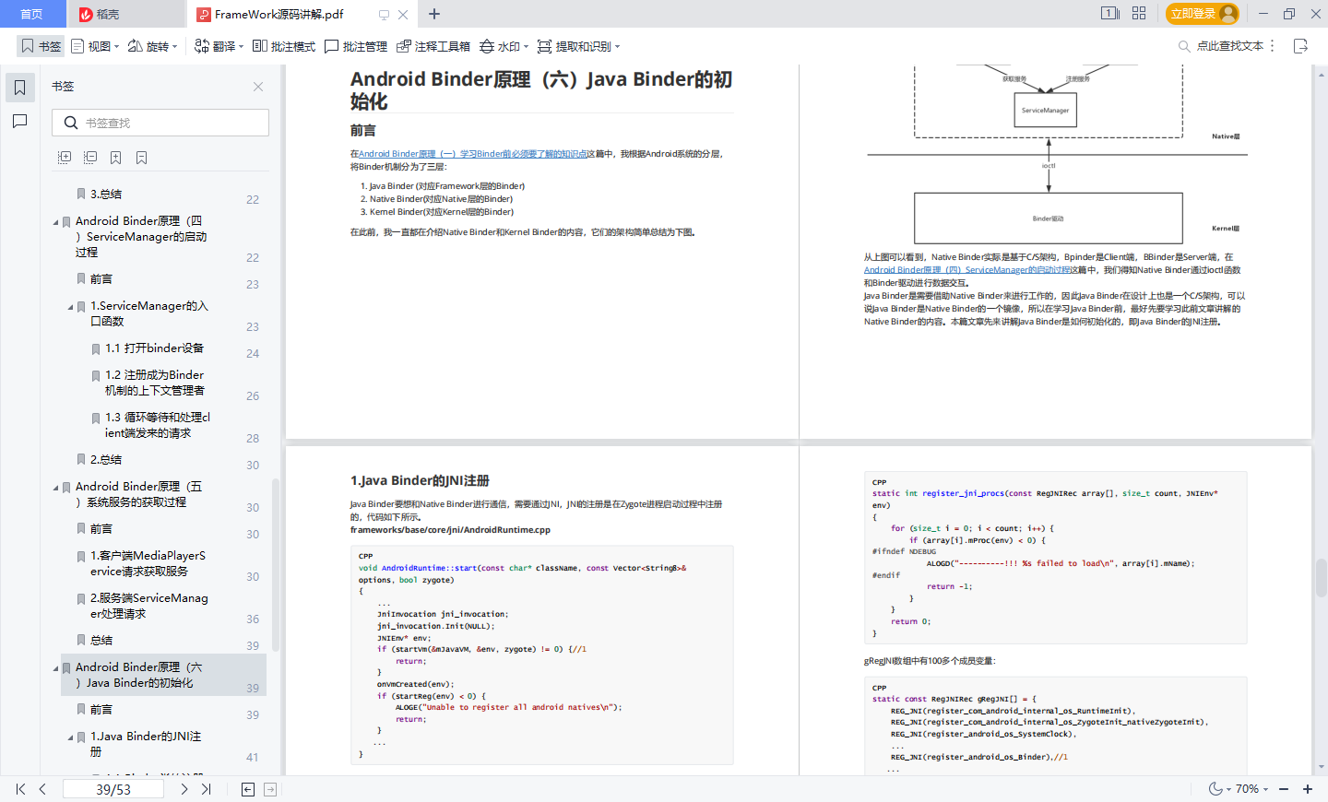Collapse Android Binder原理（四）bookmark node
The width and height of the screenshot is (1328, 802).
point(55,222)
